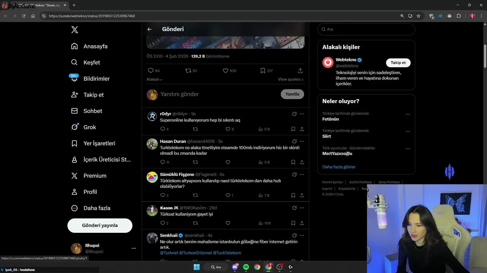Viewport: 487px width, 273px height.
Task: Share Sümüklü Fişgene's reply
Action: pyautogui.click(x=302, y=195)
